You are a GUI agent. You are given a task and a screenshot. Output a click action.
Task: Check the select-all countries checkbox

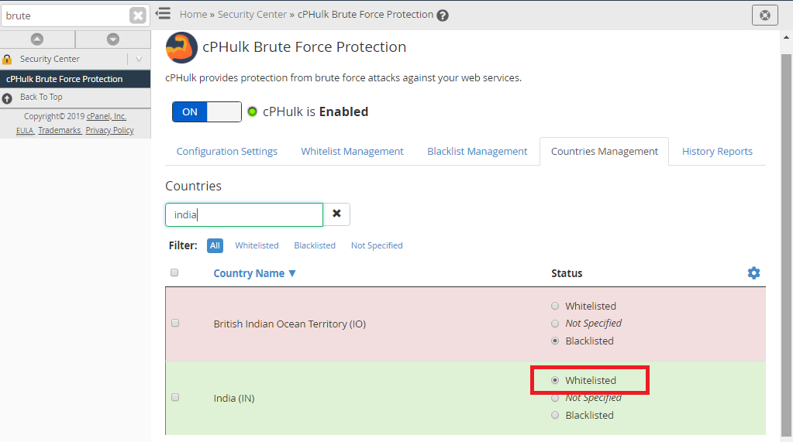[174, 272]
